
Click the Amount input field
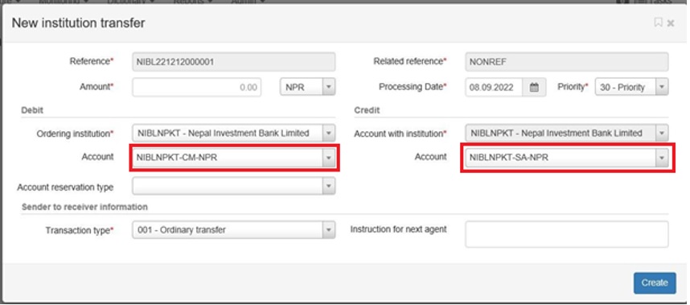click(x=197, y=87)
